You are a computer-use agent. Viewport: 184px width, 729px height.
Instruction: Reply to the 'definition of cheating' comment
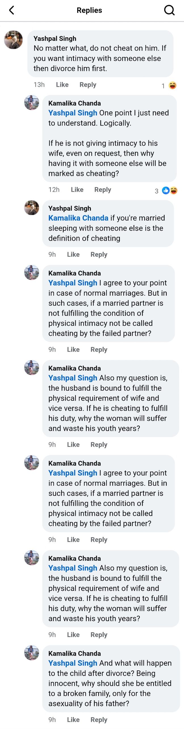coord(99,255)
